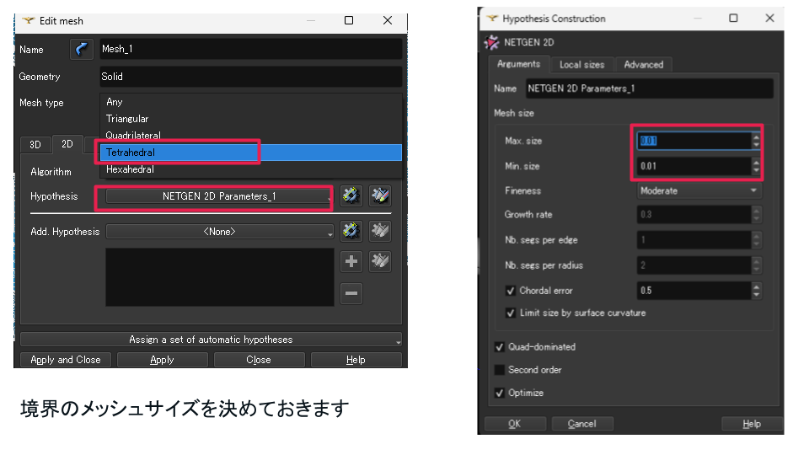This screenshot has width=809, height=455.
Task: Enable the Second order checkbox
Action: coord(500,370)
